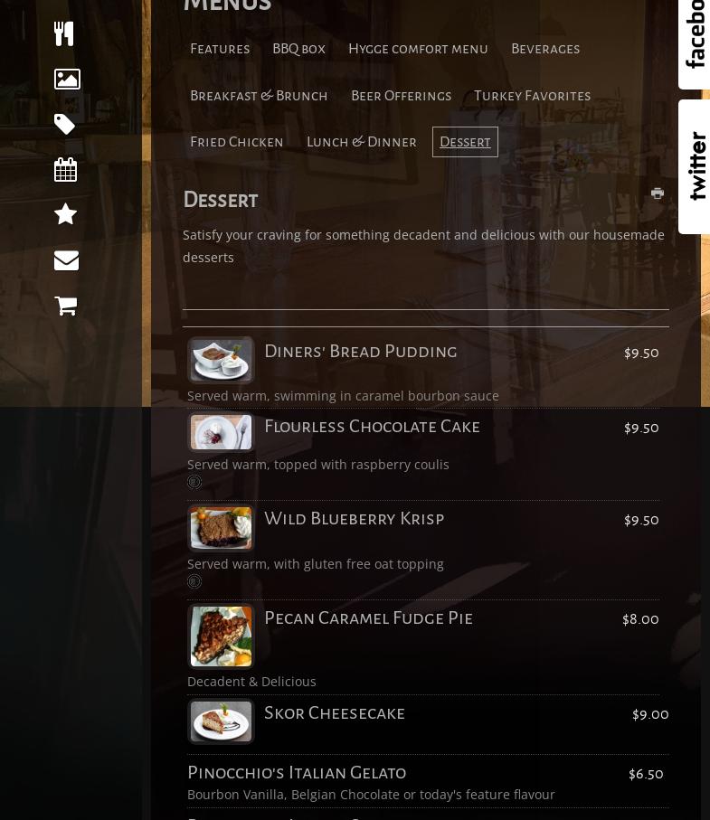Open the Beer Offerings menu
Viewport: 710px width, 820px height.
(x=402, y=96)
